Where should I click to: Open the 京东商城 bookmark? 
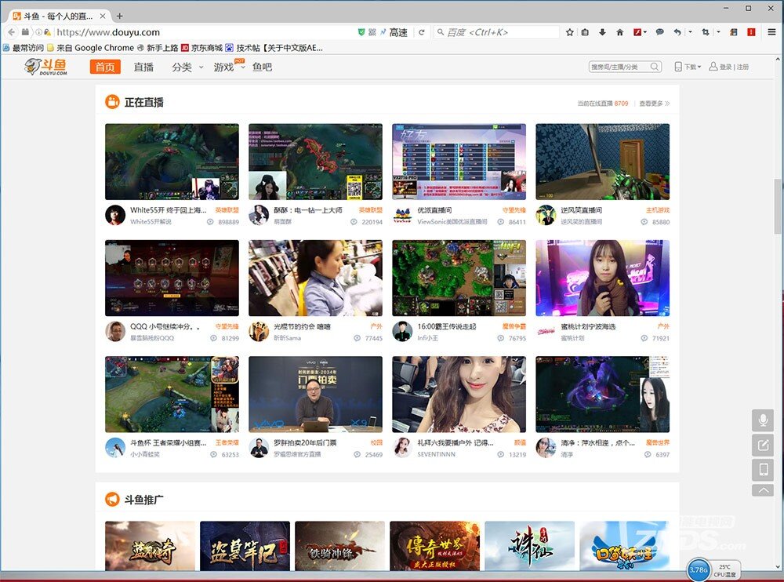(202, 48)
